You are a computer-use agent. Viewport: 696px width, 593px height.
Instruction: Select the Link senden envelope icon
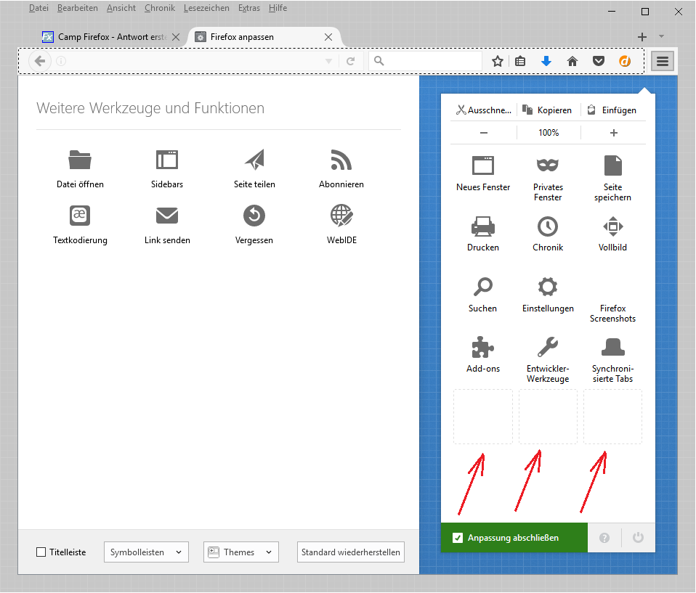167,216
